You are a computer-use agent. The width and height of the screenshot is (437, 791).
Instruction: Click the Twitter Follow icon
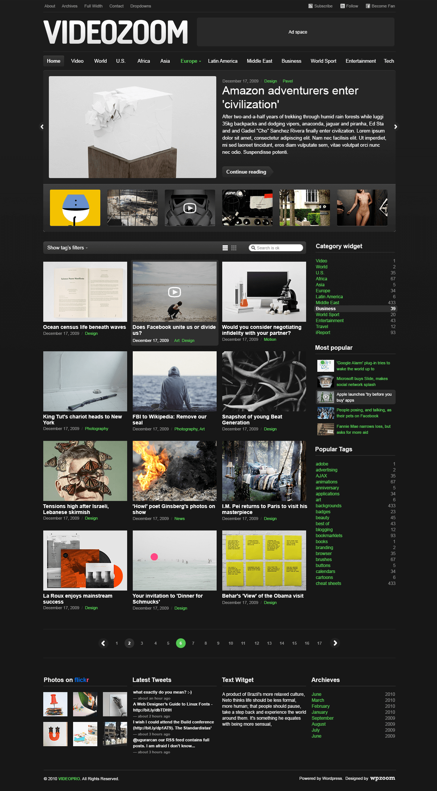coord(342,6)
